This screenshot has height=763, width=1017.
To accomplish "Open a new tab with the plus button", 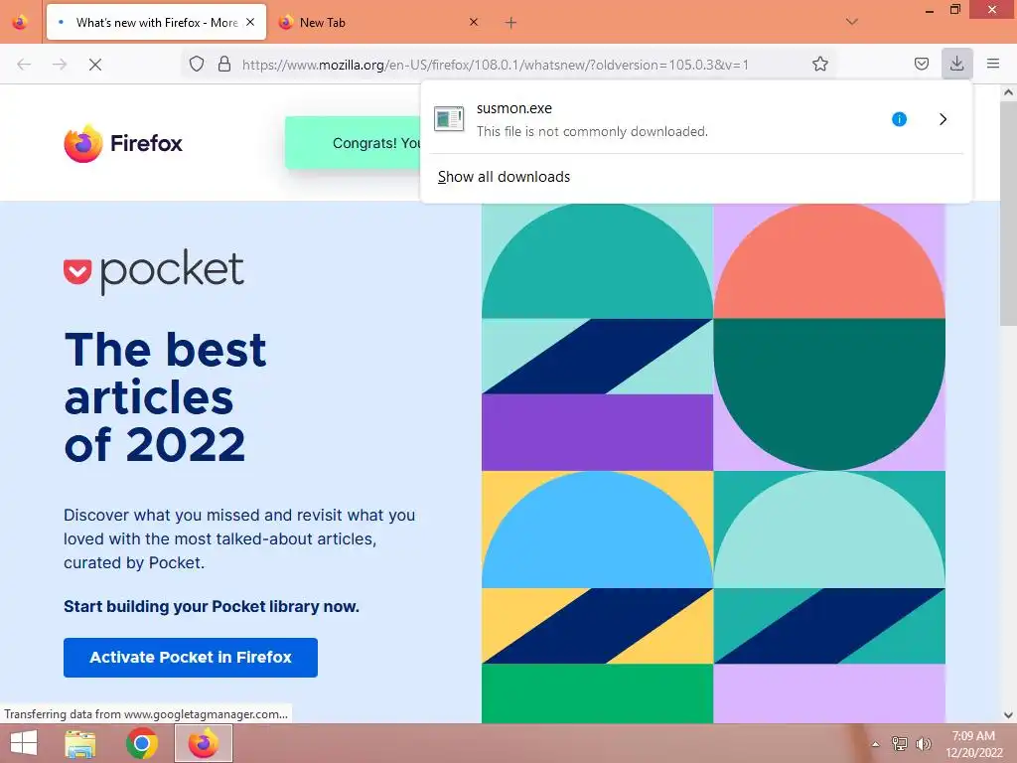I will click(511, 23).
